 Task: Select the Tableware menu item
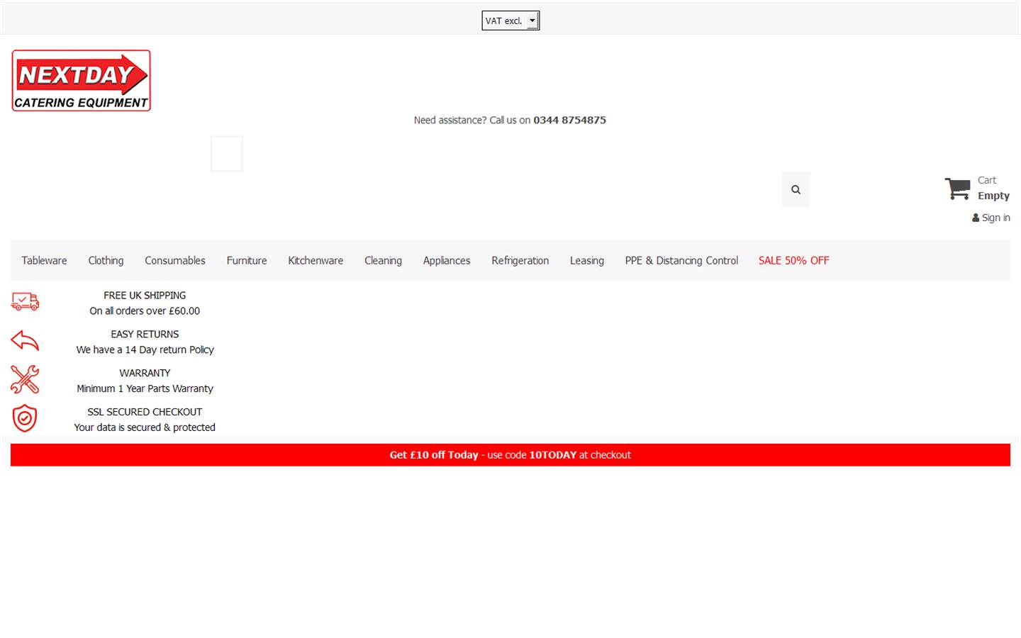43,260
